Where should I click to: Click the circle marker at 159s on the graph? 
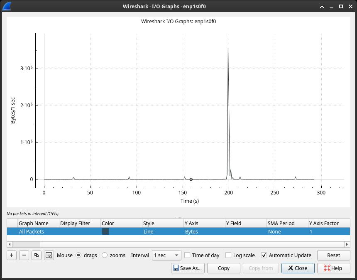(191, 179)
